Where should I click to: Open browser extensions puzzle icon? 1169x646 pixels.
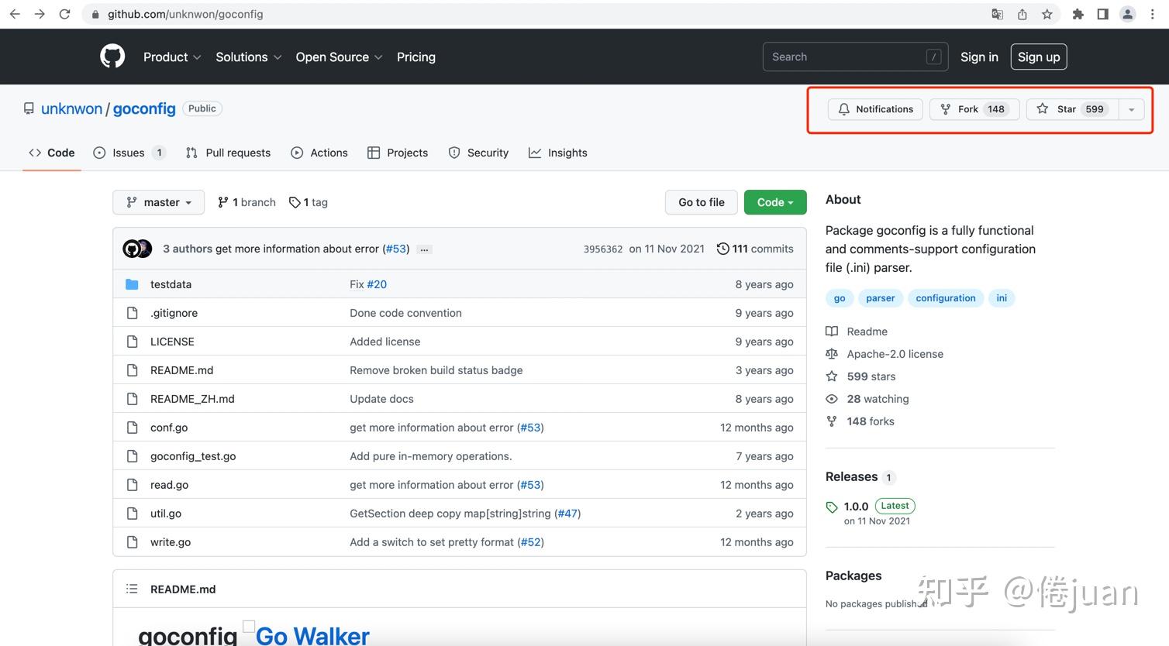(1078, 14)
